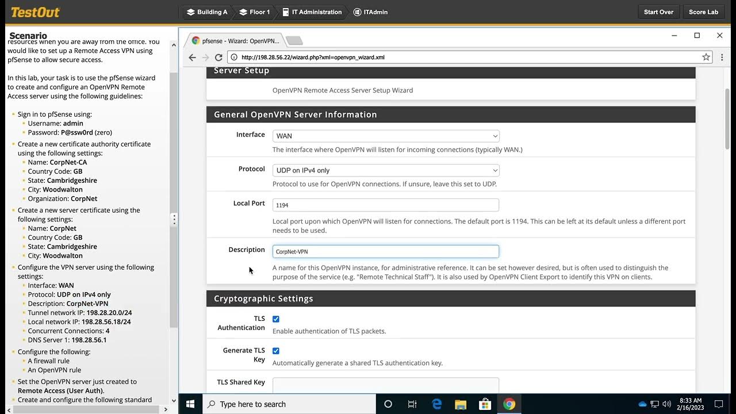Select the ITAdmin breadcrumb
736x414 pixels.
tap(371, 12)
